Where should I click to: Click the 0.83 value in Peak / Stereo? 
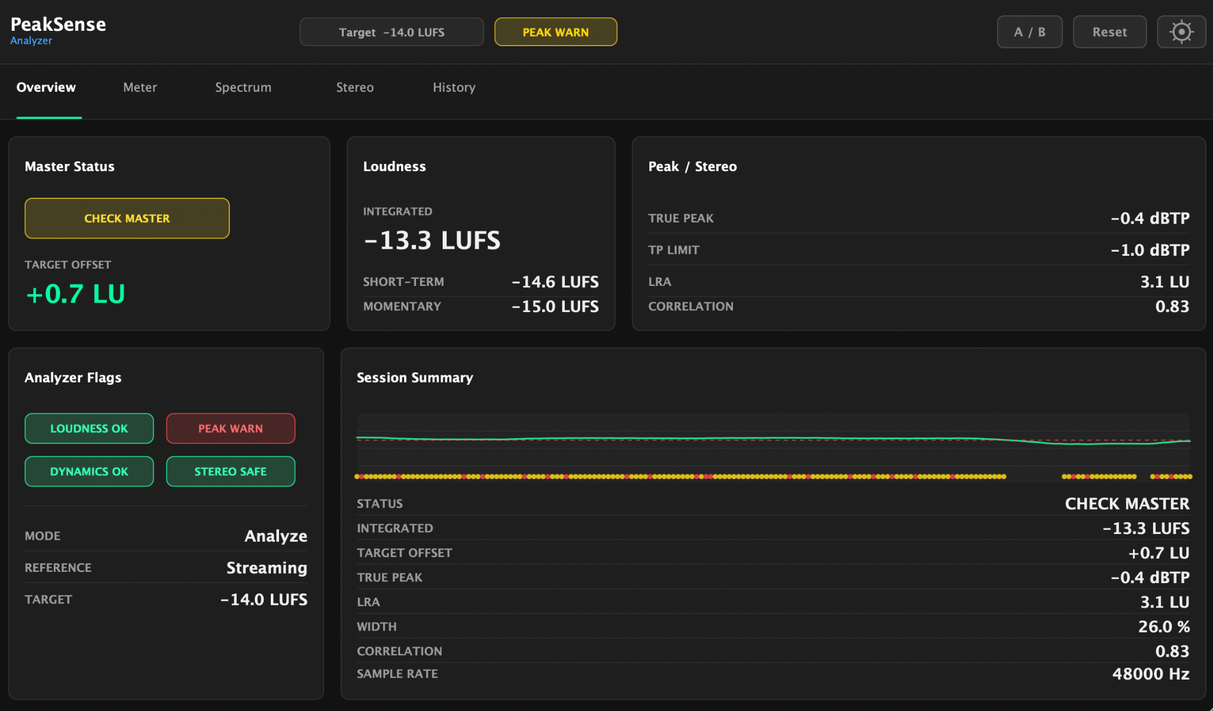coord(1172,307)
